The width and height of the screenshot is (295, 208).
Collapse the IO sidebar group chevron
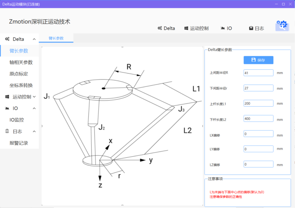[34, 109]
